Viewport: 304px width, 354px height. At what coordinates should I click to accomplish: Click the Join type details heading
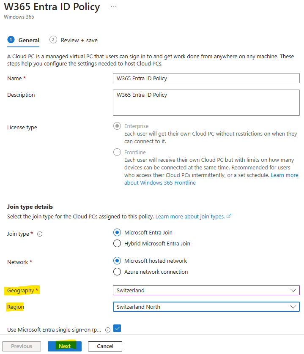[30, 207]
